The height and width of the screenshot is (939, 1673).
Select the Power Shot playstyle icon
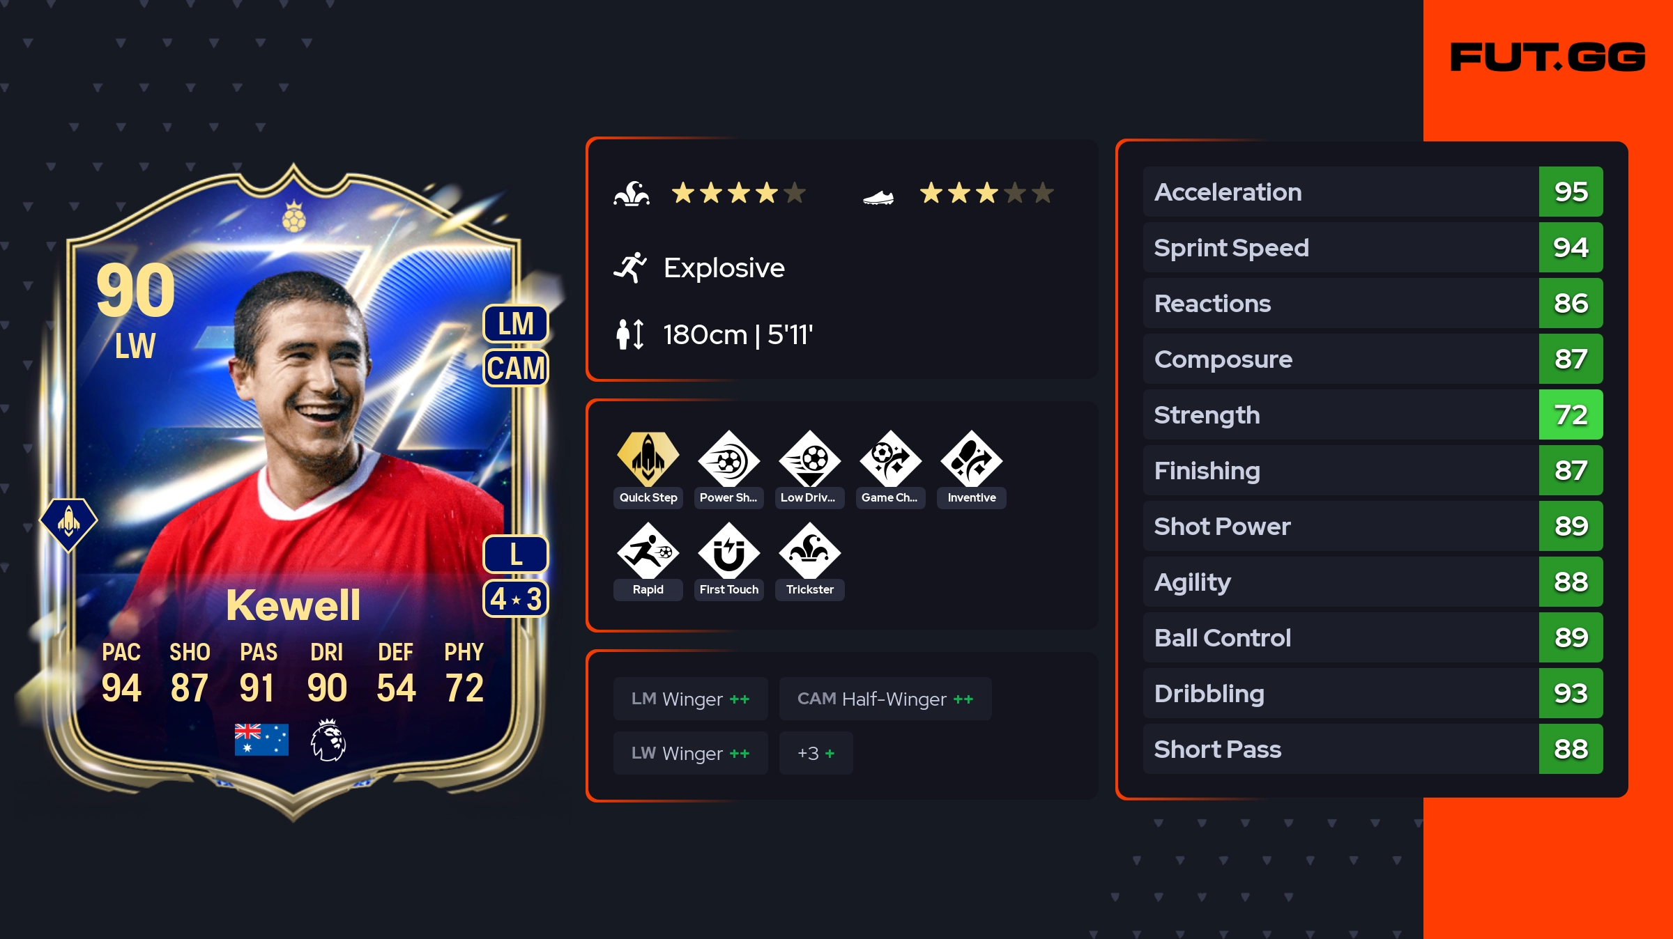coord(729,459)
